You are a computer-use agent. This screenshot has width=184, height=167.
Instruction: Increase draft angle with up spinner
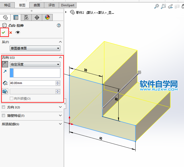(58, 90)
